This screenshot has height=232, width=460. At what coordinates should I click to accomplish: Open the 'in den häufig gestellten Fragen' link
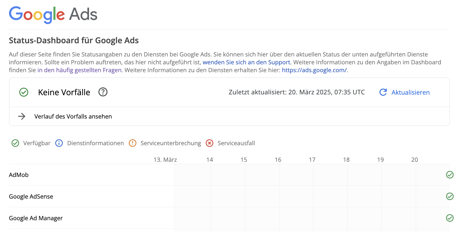tap(79, 70)
